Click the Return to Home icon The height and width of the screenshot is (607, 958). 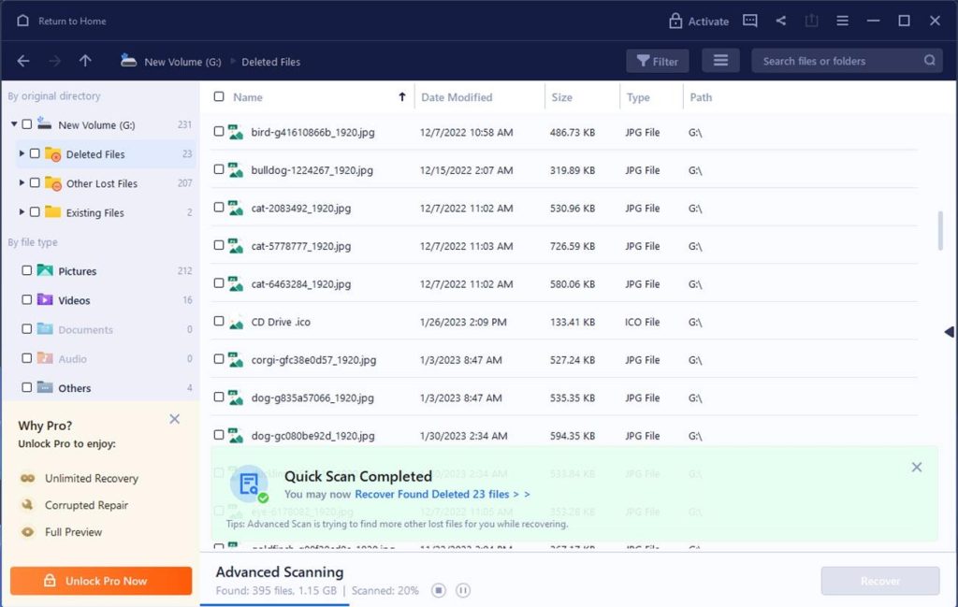[x=22, y=21]
